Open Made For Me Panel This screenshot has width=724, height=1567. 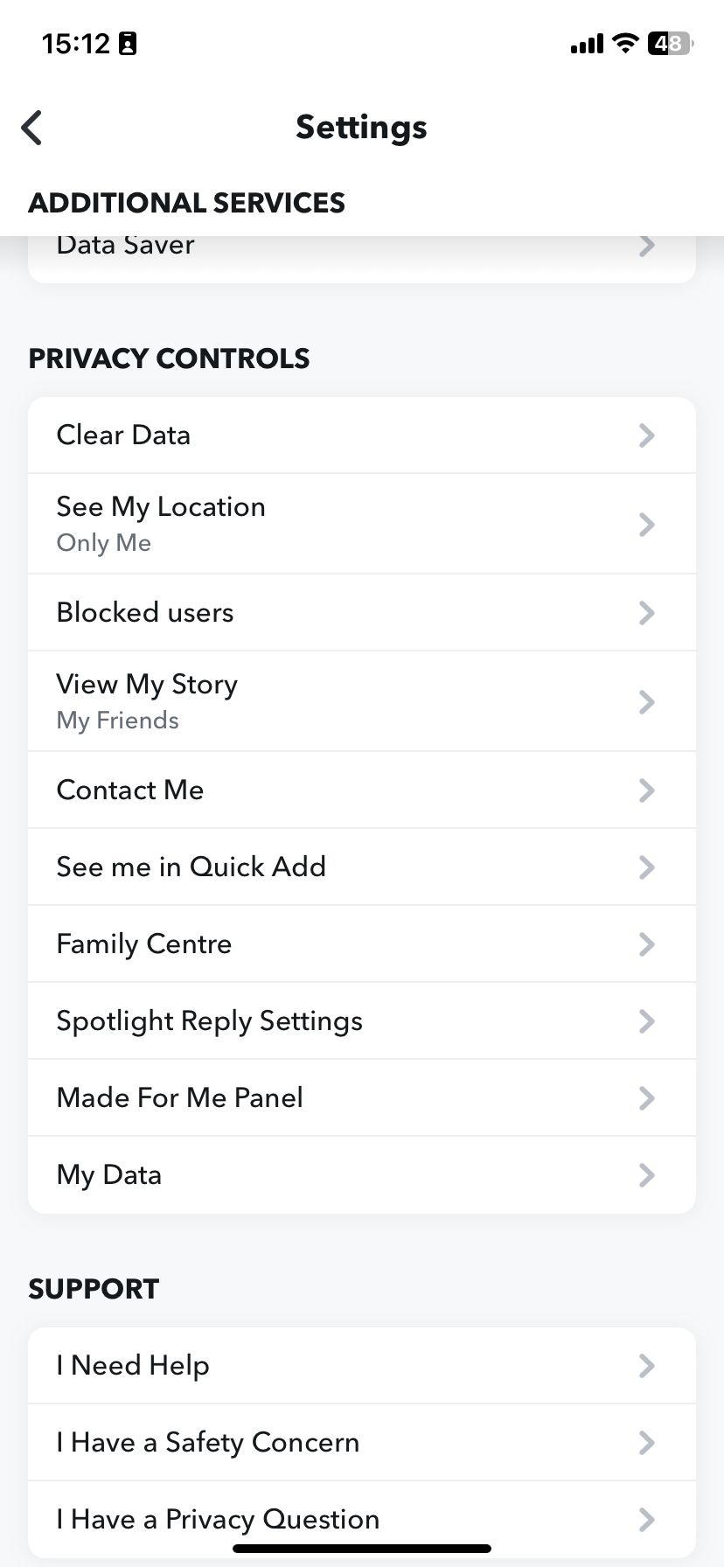click(361, 1098)
